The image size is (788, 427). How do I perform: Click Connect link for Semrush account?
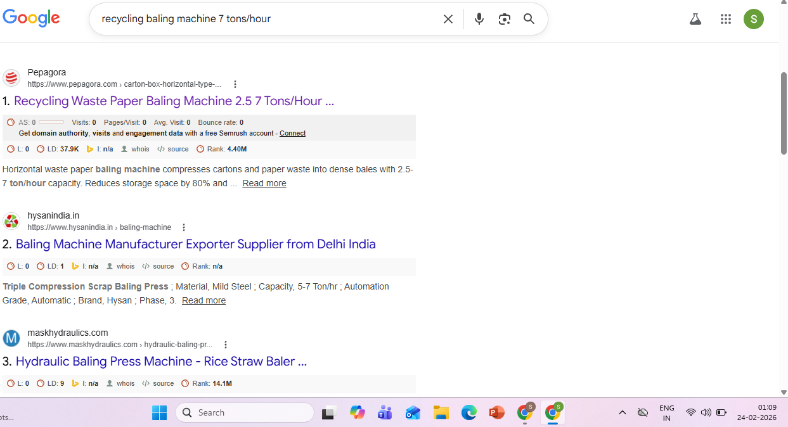[292, 133]
